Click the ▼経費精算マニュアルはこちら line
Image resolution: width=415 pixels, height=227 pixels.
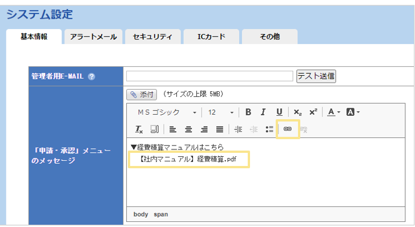click(178, 147)
